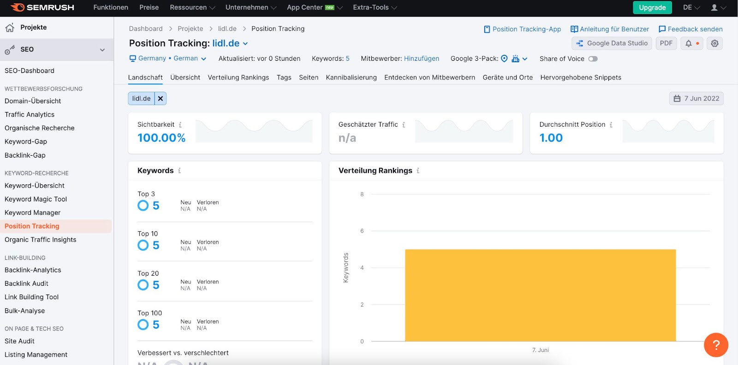Open Geräte und Orte tab
Screen dimensions: 738x365
(x=508, y=77)
